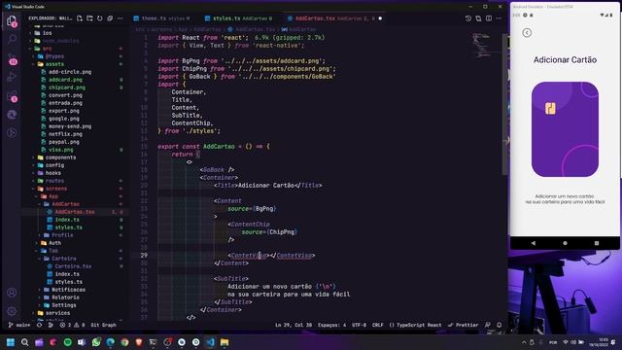Collapse all folders in Explorer

click(x=110, y=18)
